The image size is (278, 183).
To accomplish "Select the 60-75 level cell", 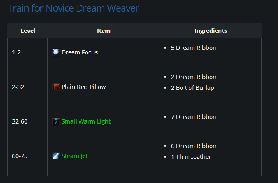I will [20, 156].
